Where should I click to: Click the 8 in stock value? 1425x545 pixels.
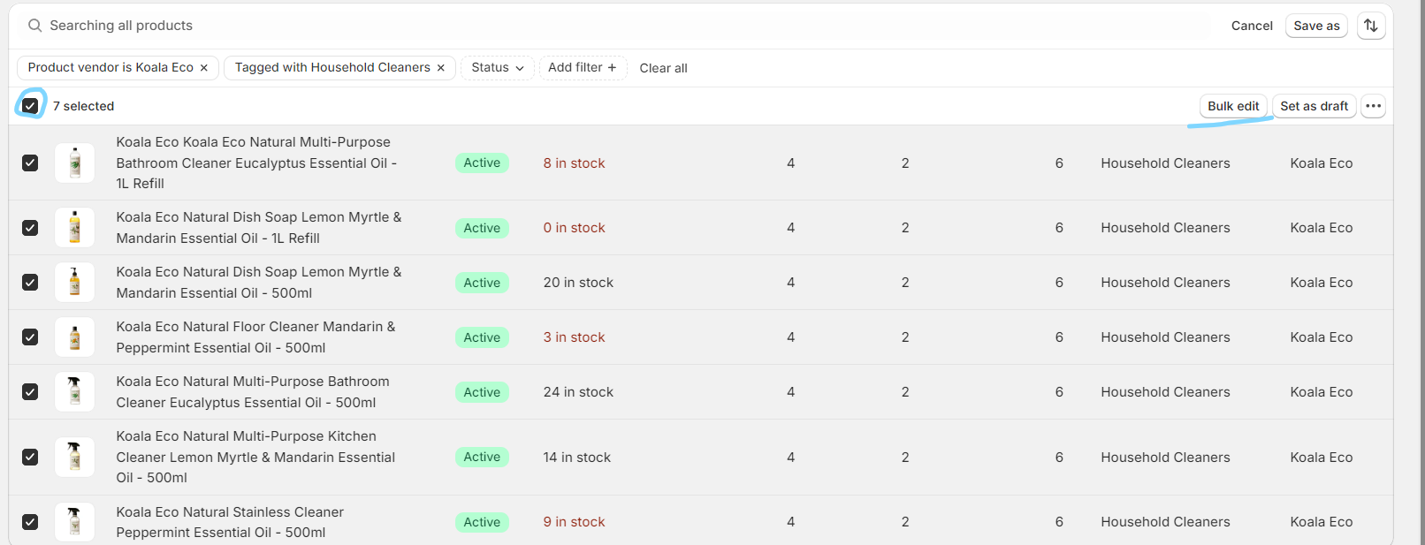point(574,163)
